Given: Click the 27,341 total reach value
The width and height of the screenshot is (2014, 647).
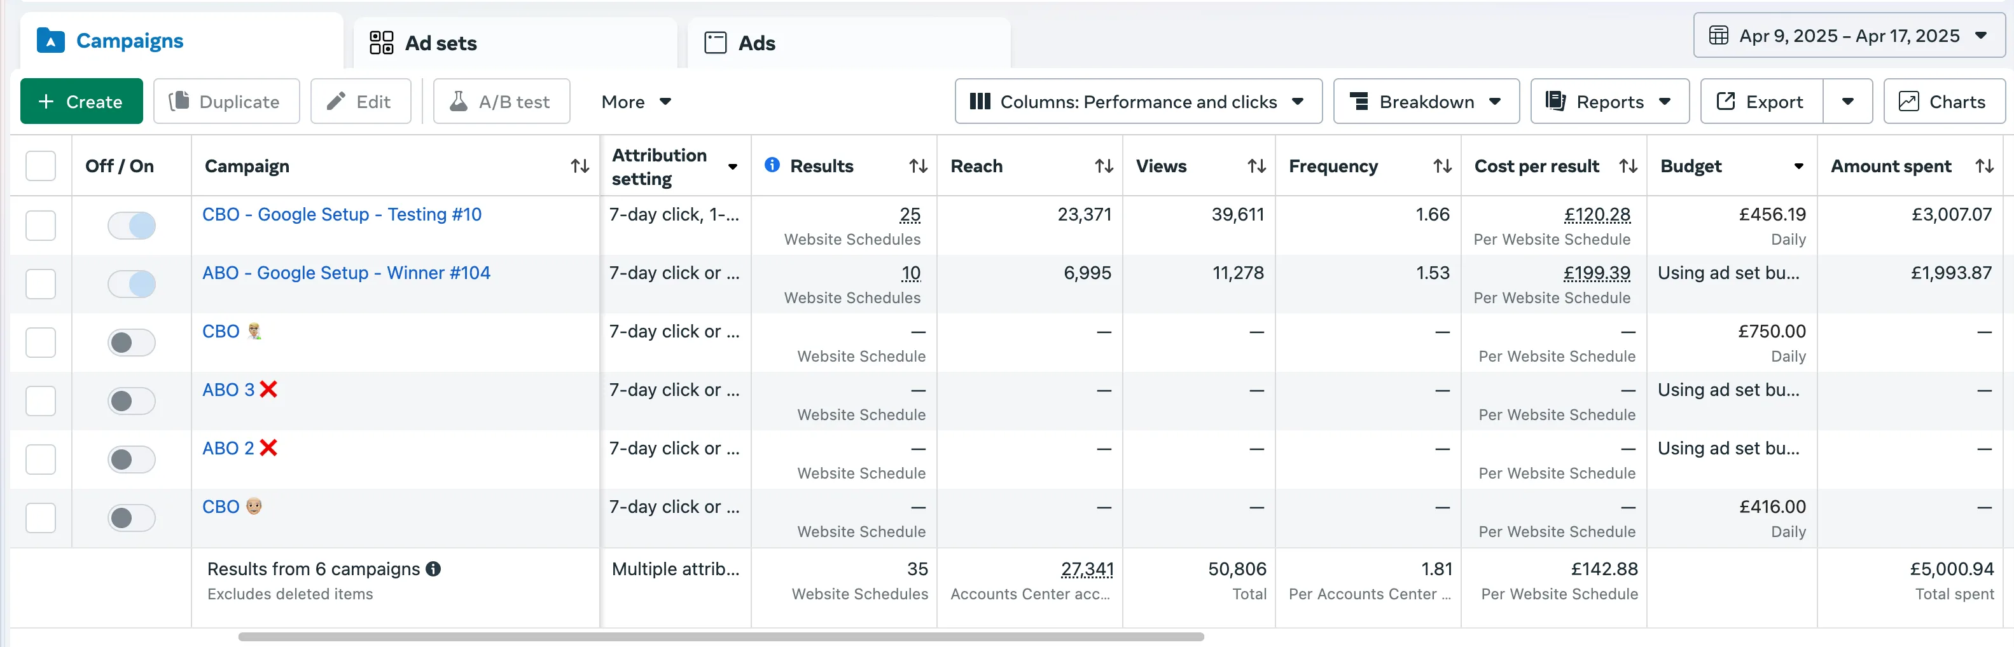Looking at the screenshot, I should [x=1087, y=569].
